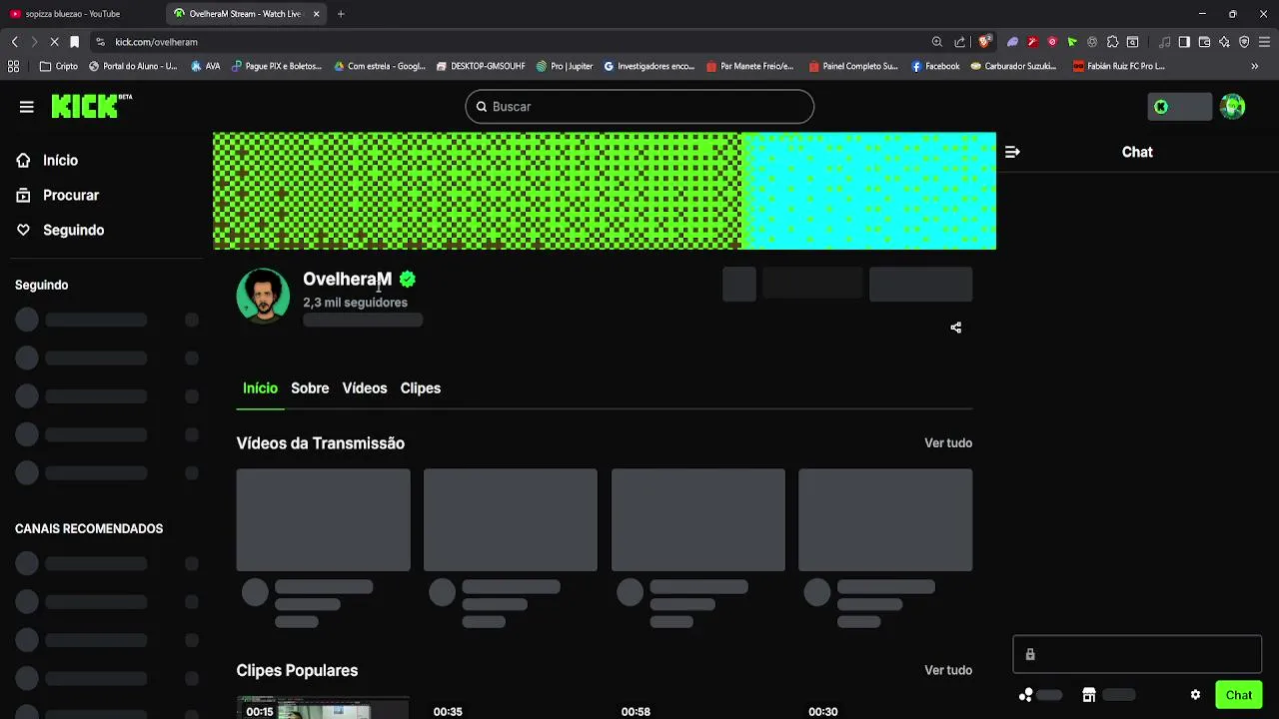Close the OvelheraM Stream browser tab
The height and width of the screenshot is (719, 1279).
[x=317, y=14]
